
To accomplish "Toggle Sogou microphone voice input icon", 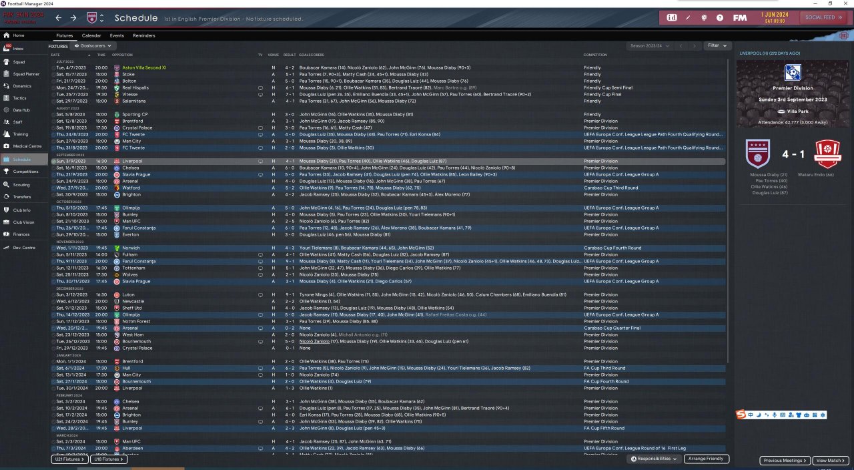I will [774, 415].
